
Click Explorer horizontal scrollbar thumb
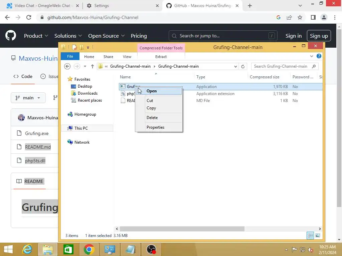pyautogui.click(x=182, y=229)
